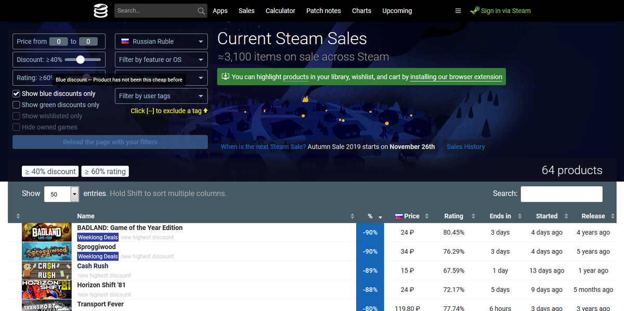Open BADLAND game thumbnail

[46, 232]
